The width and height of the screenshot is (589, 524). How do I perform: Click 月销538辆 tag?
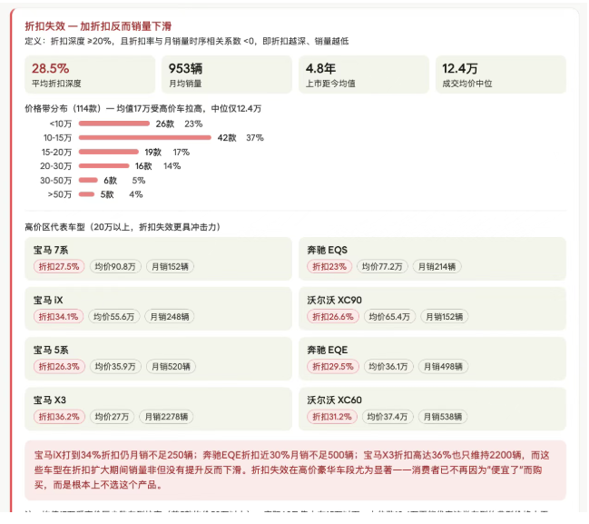click(443, 417)
